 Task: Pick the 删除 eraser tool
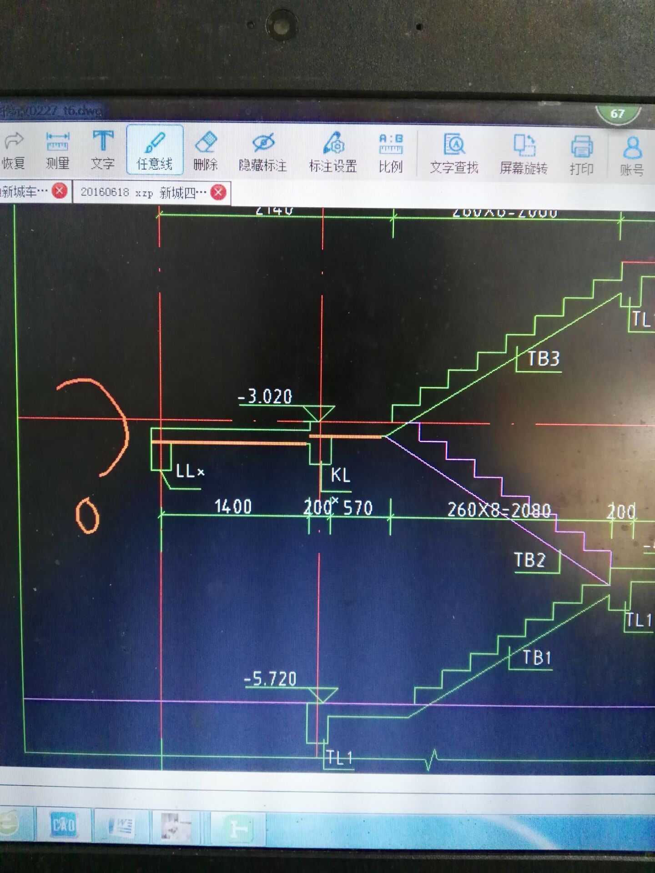click(206, 151)
